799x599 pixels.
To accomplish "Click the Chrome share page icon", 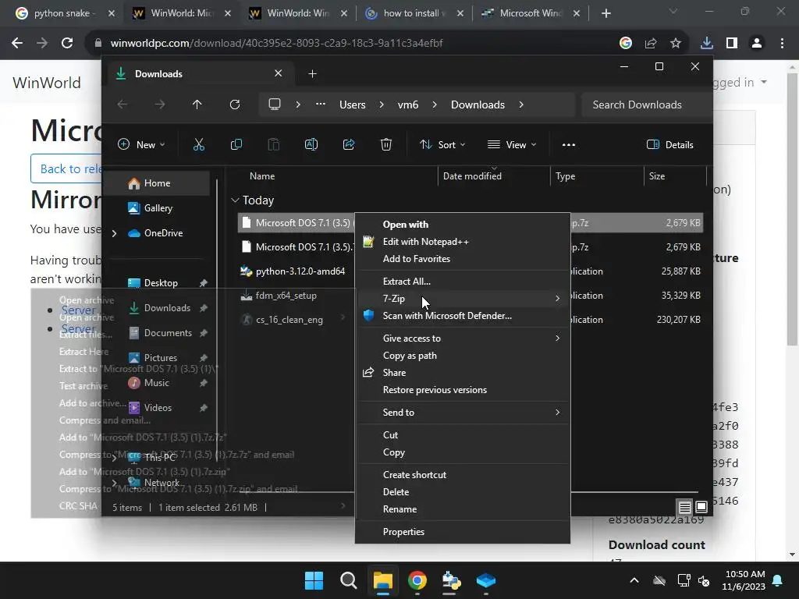I will pos(651,43).
